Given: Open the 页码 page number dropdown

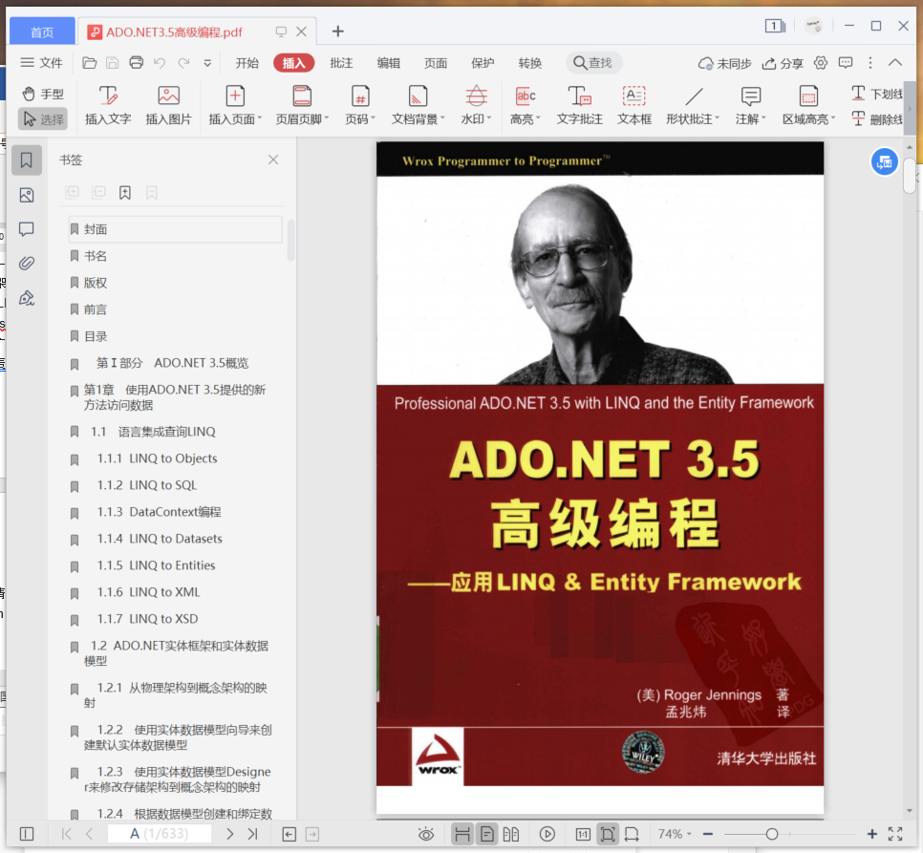Looking at the screenshot, I should (x=359, y=106).
